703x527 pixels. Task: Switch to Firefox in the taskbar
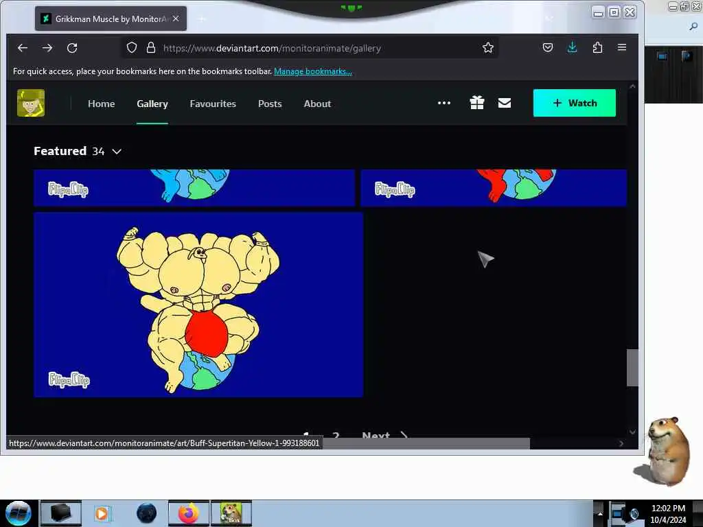click(189, 513)
